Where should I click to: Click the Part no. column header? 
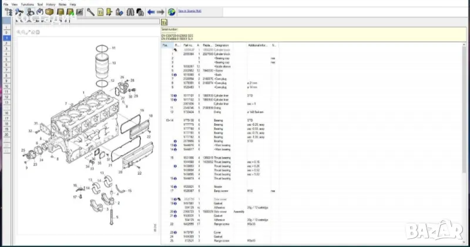[188, 45]
